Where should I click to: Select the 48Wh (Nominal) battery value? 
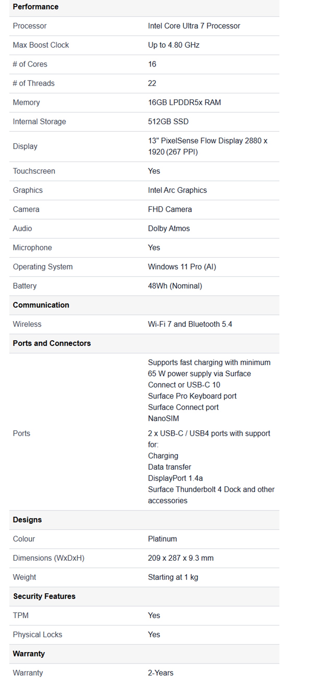coord(175,286)
